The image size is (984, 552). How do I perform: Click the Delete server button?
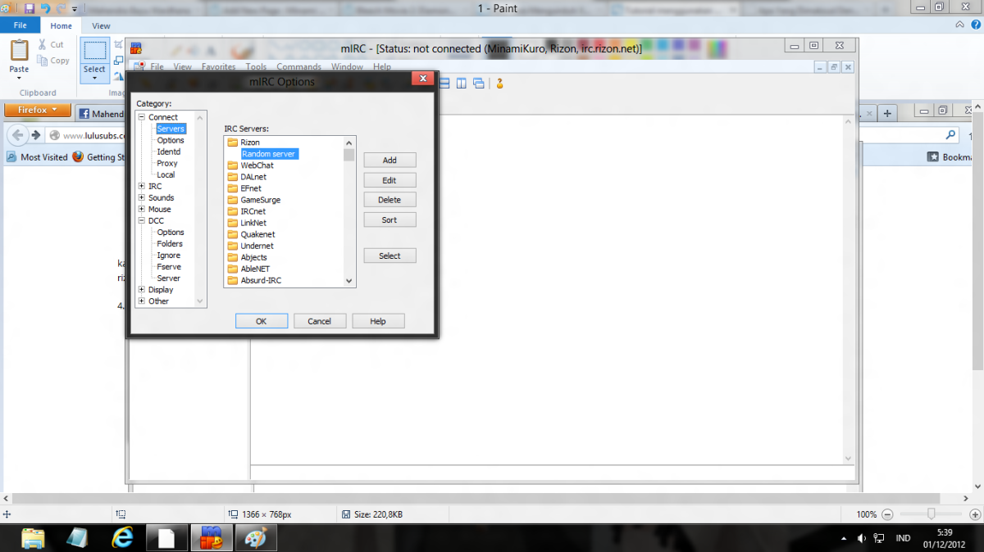coord(389,200)
